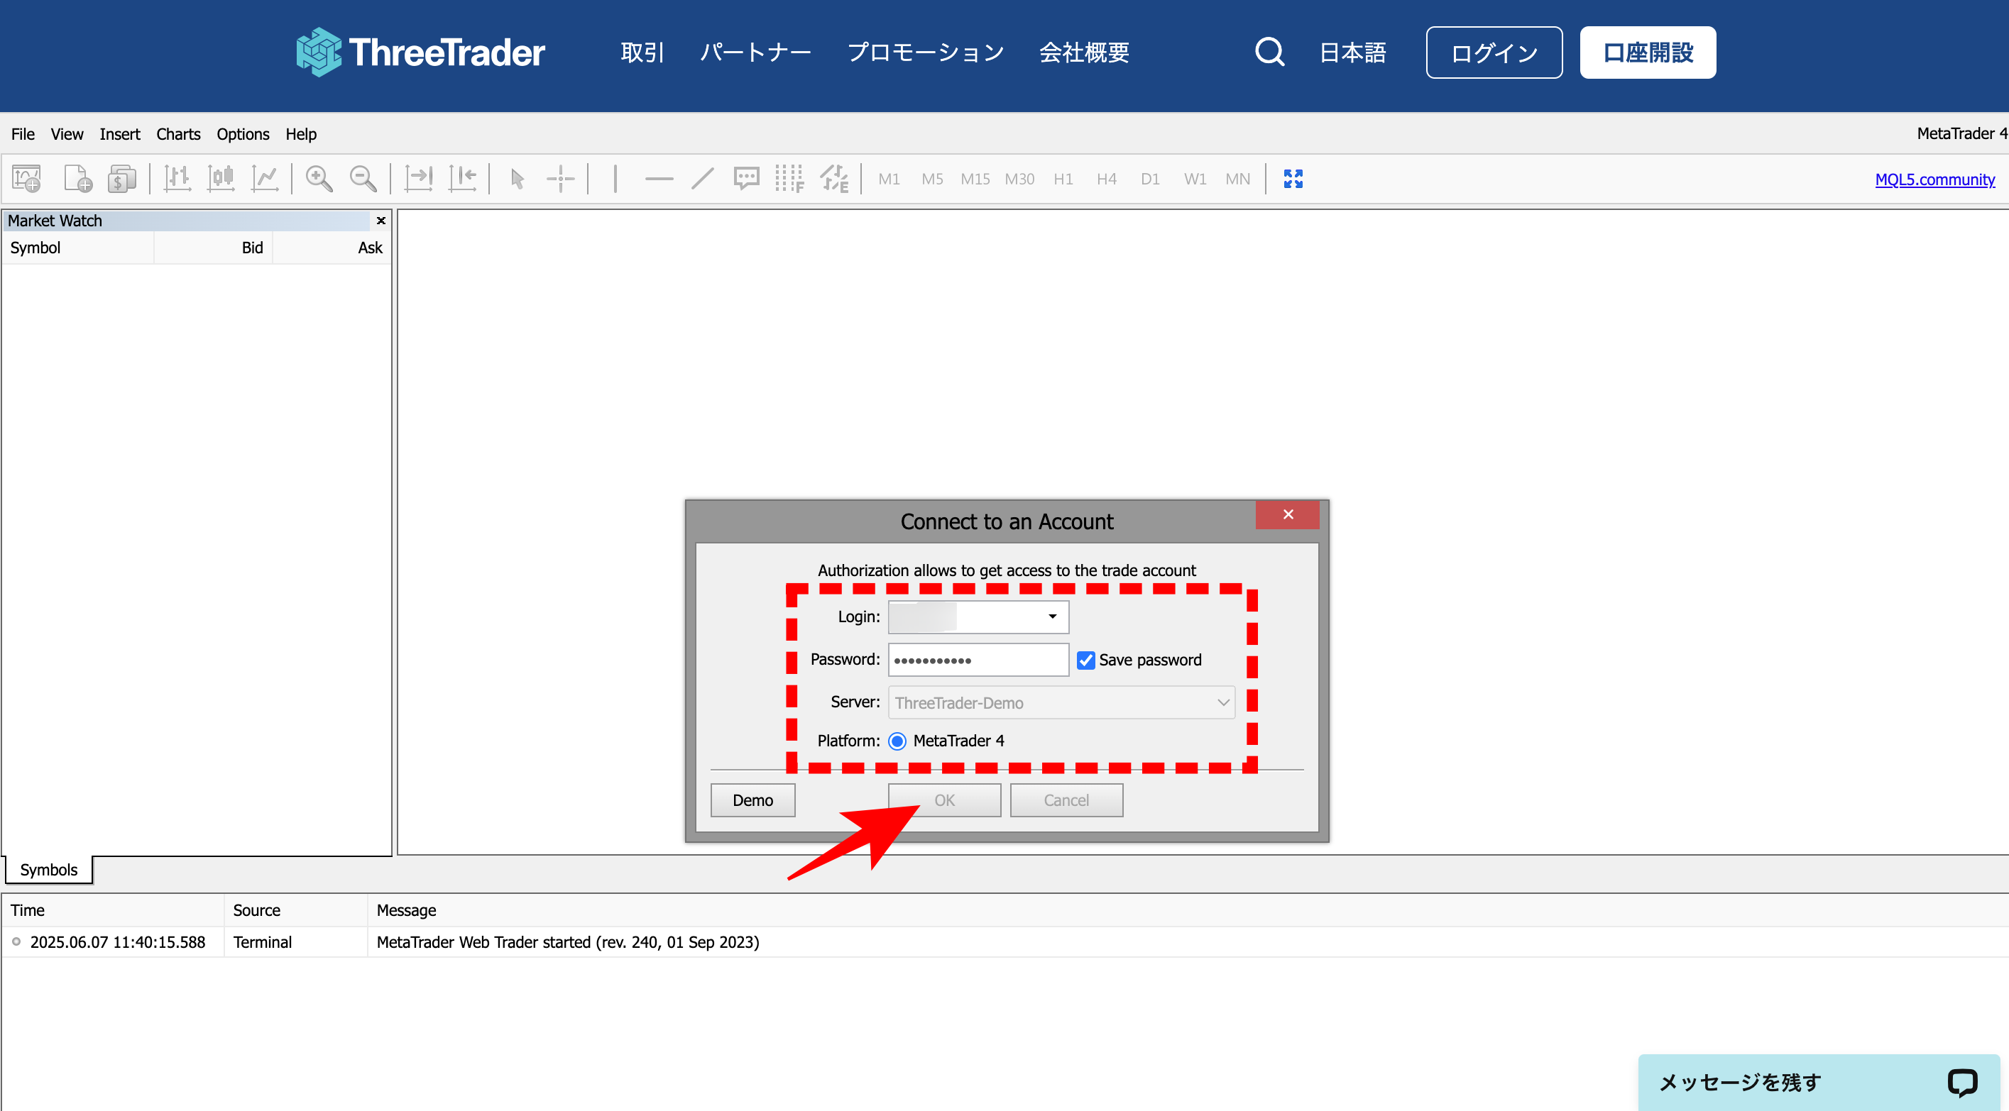Image resolution: width=2009 pixels, height=1111 pixels.
Task: Open the Fibonacci retracement tool
Action: pyautogui.click(x=789, y=179)
